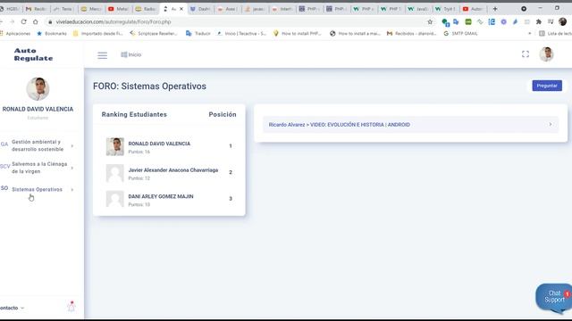Select 'Javier Alexander Anacona Chavarriaga' name
Screen dimensions: 572x321
point(172,170)
